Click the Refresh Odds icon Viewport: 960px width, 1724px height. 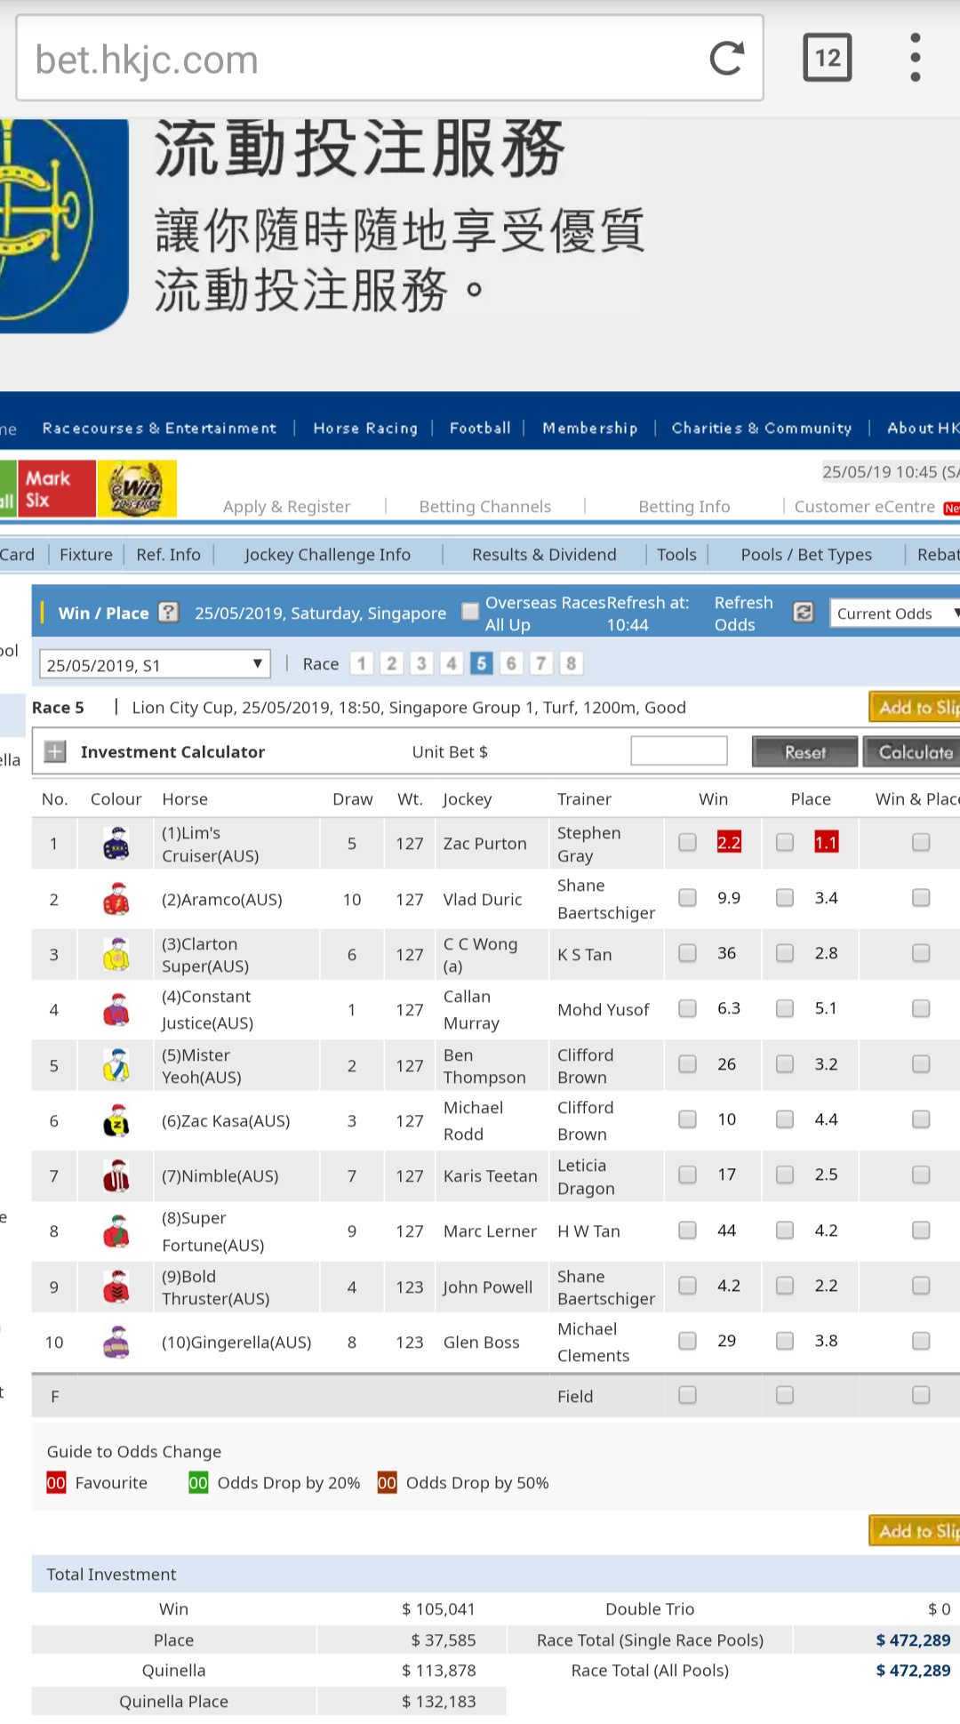click(803, 612)
